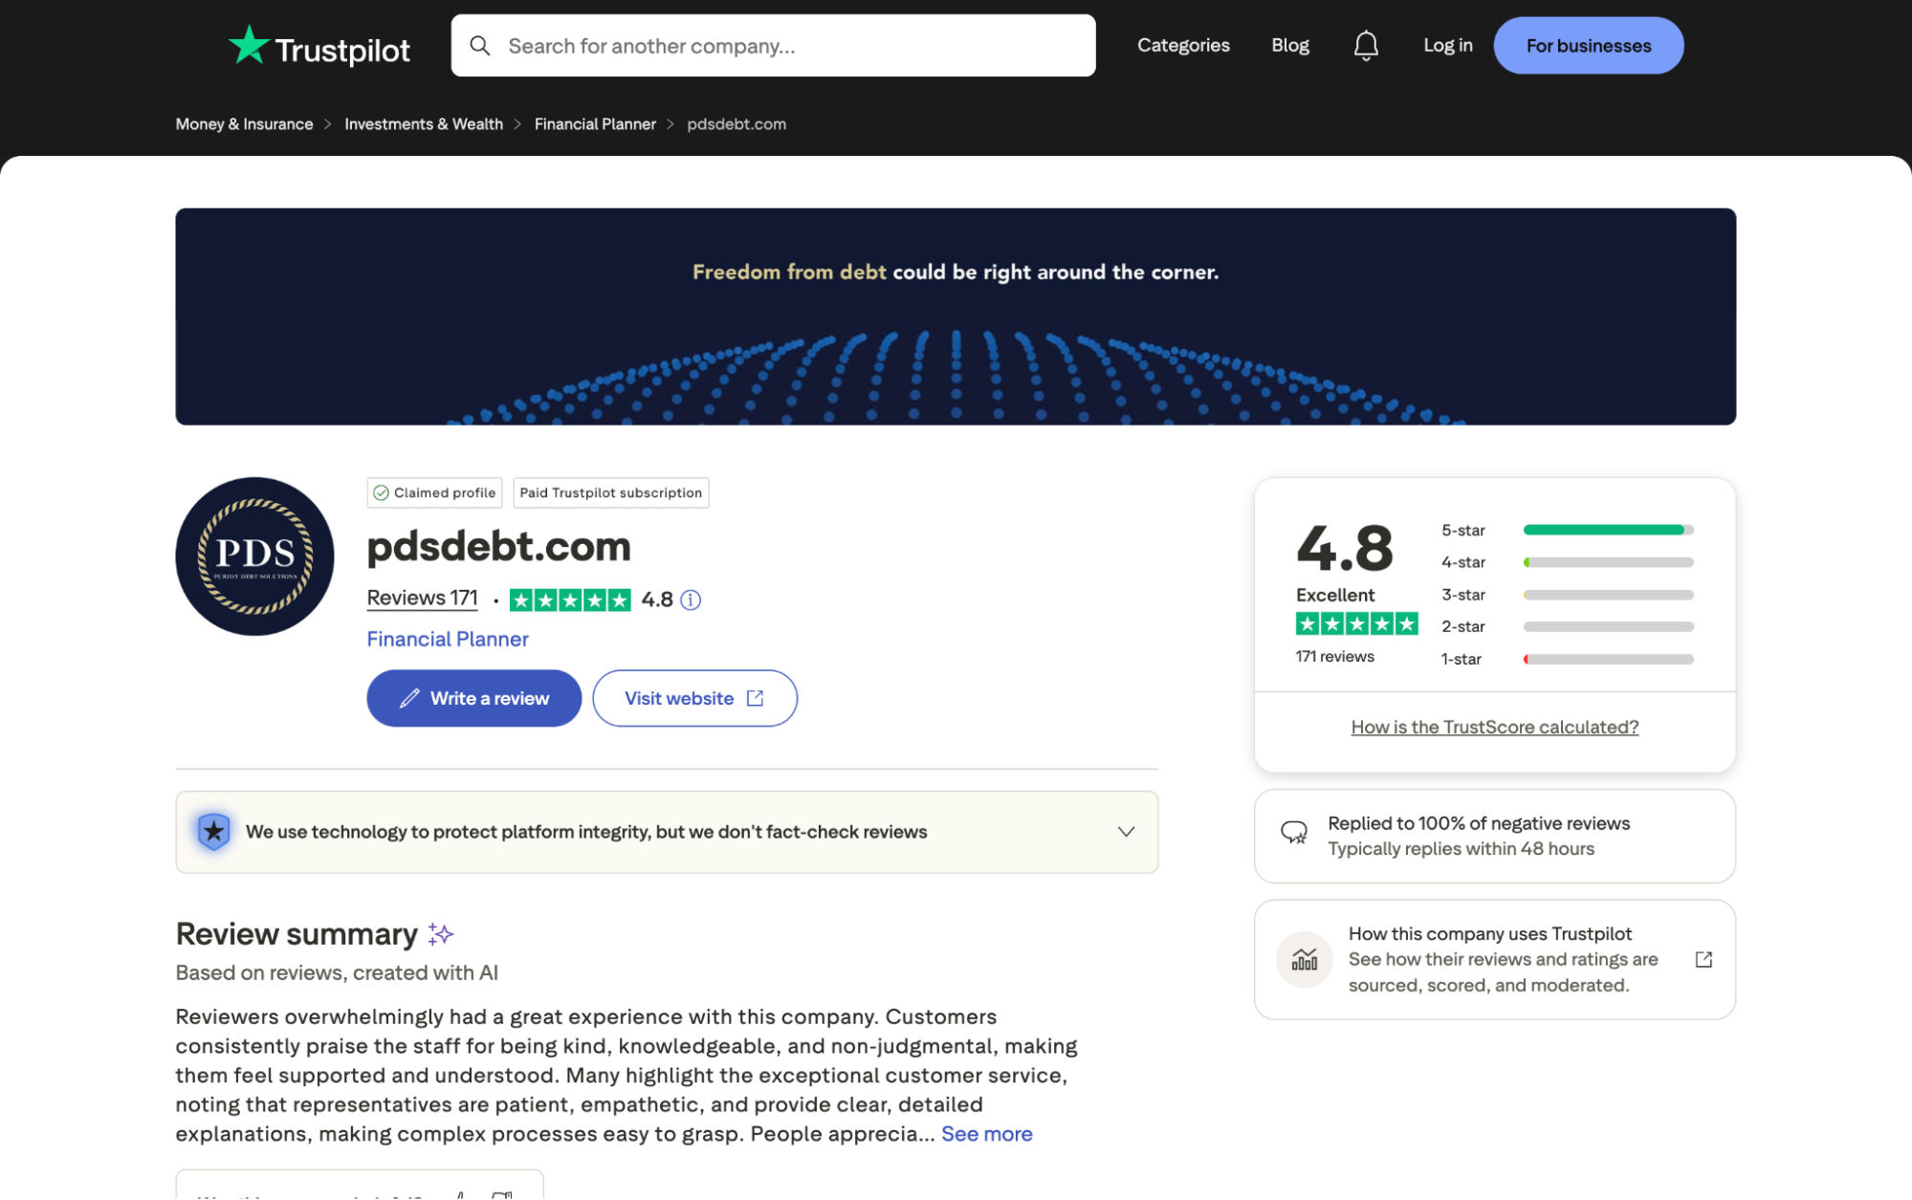Click the Claimed profile checkmark icon
The image size is (1912, 1200).
pos(381,492)
